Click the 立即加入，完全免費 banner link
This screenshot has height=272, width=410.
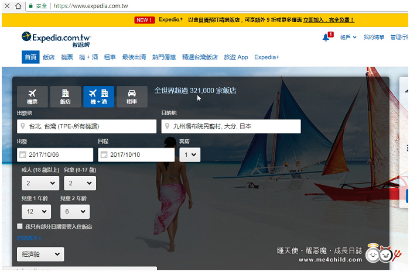click(329, 20)
